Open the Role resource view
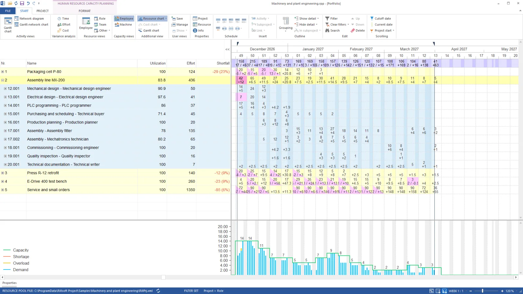This screenshot has width=523, height=294. click(x=100, y=19)
